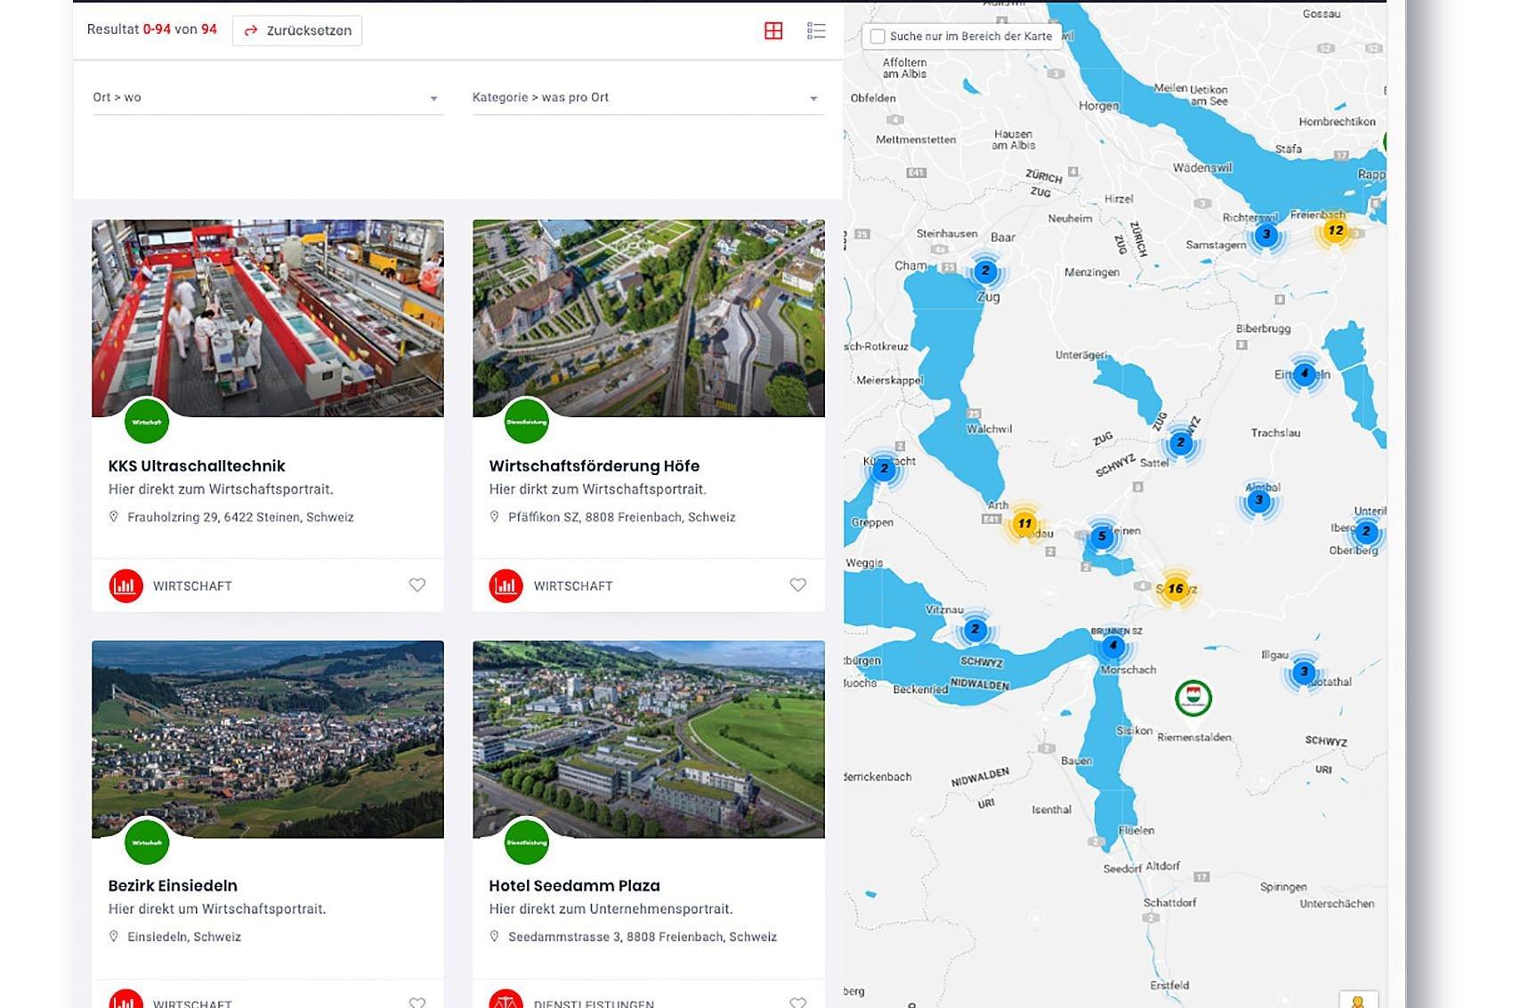Click the Zurücksetzen reset button
1513x1008 pixels.
click(x=297, y=30)
